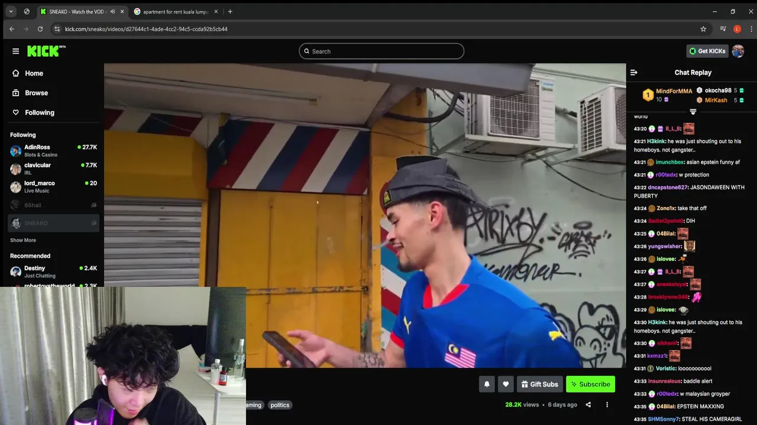
Task: Open clavicular channel
Action: (53, 169)
